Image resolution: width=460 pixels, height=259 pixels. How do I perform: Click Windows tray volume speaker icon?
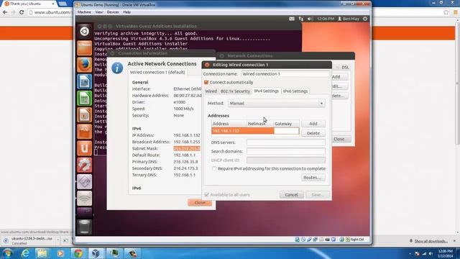(x=431, y=254)
